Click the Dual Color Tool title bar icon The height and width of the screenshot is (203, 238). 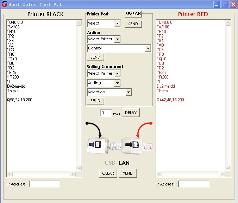[4, 5]
